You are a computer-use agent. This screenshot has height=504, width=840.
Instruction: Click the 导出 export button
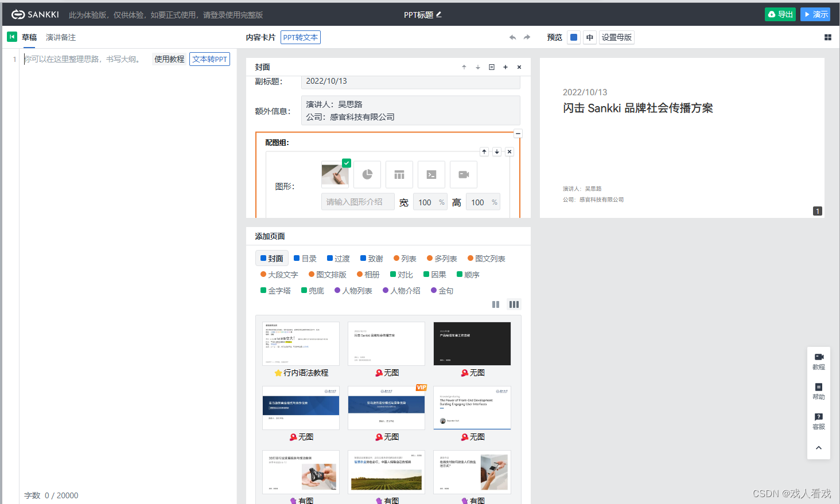coord(780,14)
